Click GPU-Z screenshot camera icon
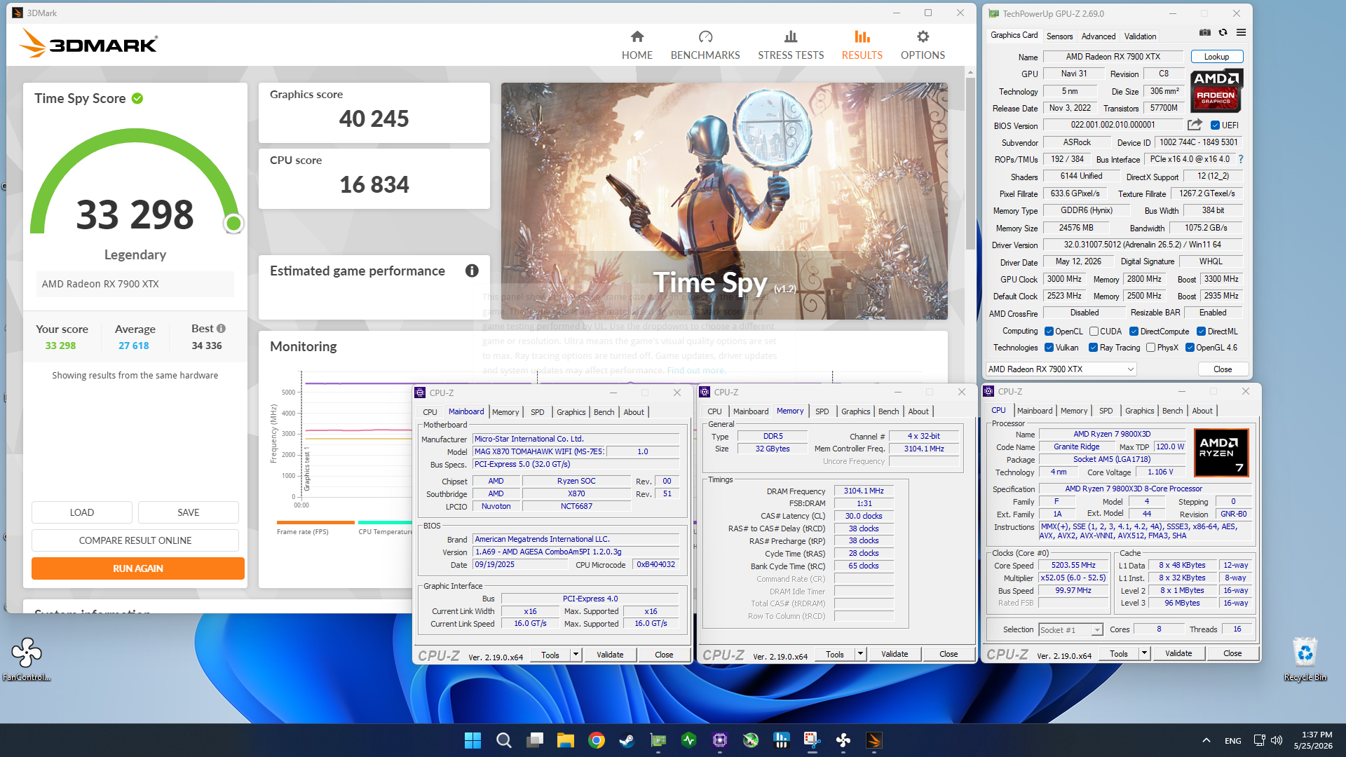This screenshot has width=1346, height=757. (1204, 32)
